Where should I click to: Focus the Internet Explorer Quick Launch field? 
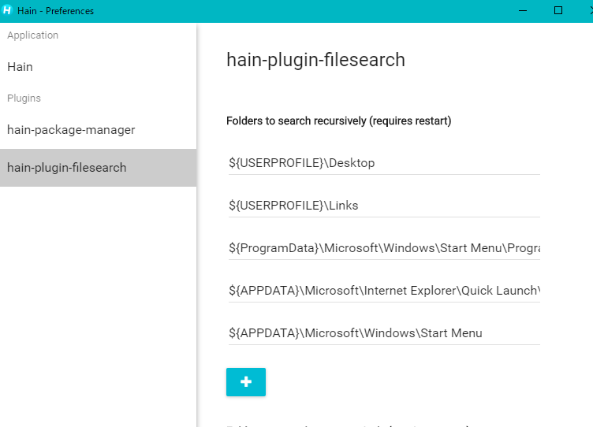[x=384, y=291]
